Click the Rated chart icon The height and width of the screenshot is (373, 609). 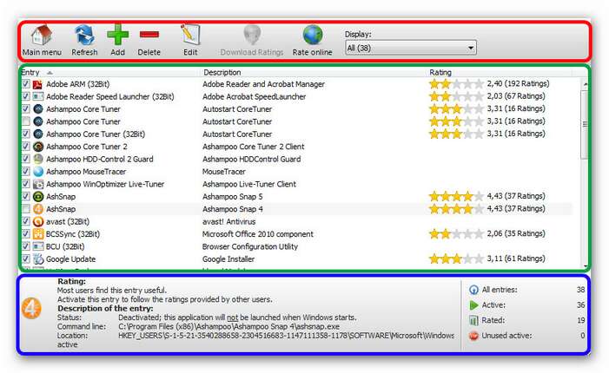pyautogui.click(x=473, y=320)
